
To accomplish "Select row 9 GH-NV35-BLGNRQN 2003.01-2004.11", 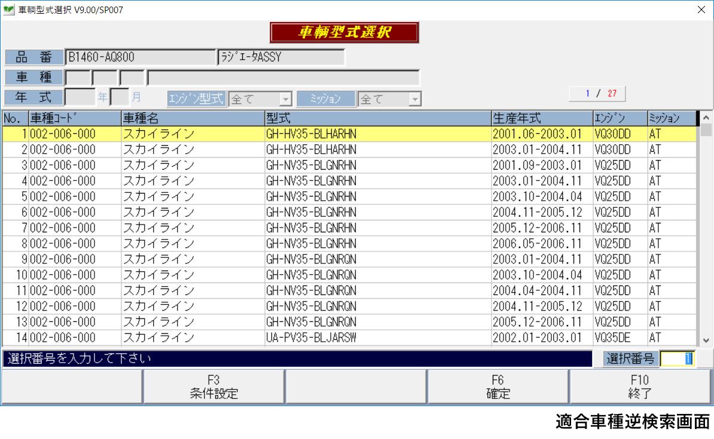I will click(349, 259).
